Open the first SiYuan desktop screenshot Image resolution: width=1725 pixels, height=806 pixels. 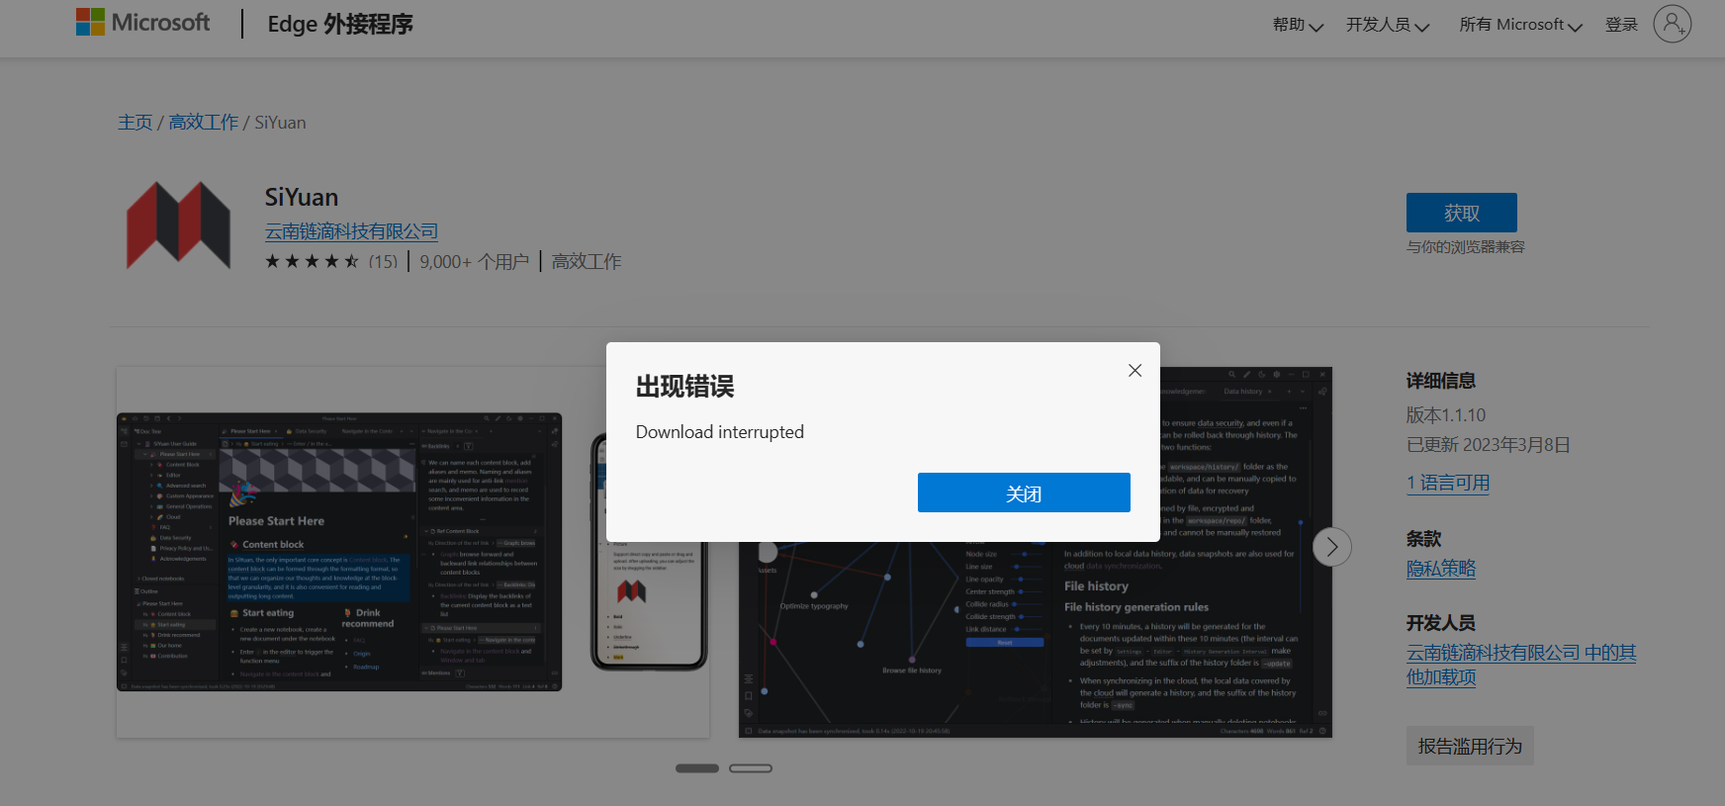(x=339, y=552)
